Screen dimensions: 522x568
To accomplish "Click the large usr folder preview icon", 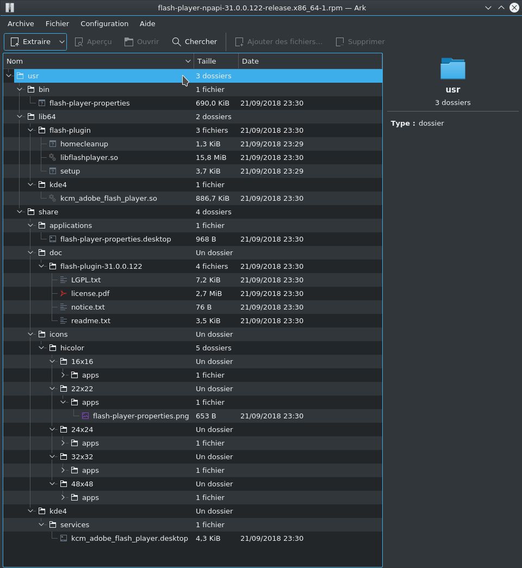I will click(453, 69).
